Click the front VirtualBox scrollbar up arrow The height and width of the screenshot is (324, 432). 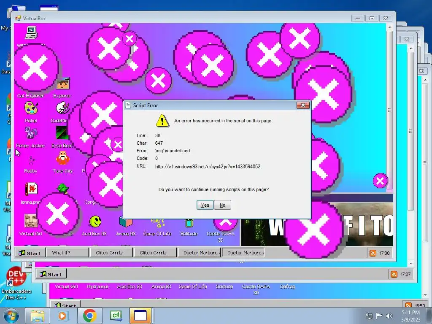389,27
